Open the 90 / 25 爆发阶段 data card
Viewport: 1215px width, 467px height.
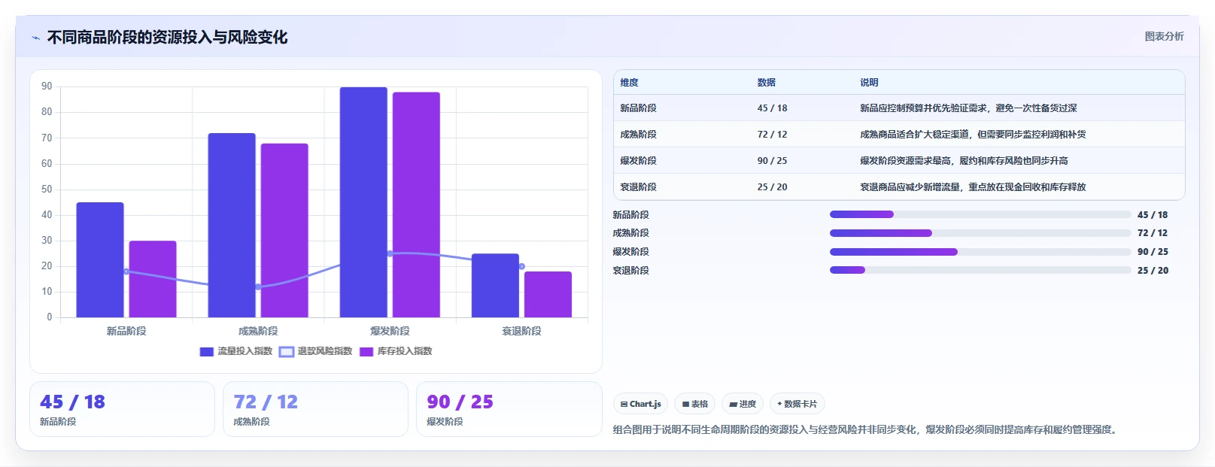click(x=509, y=409)
